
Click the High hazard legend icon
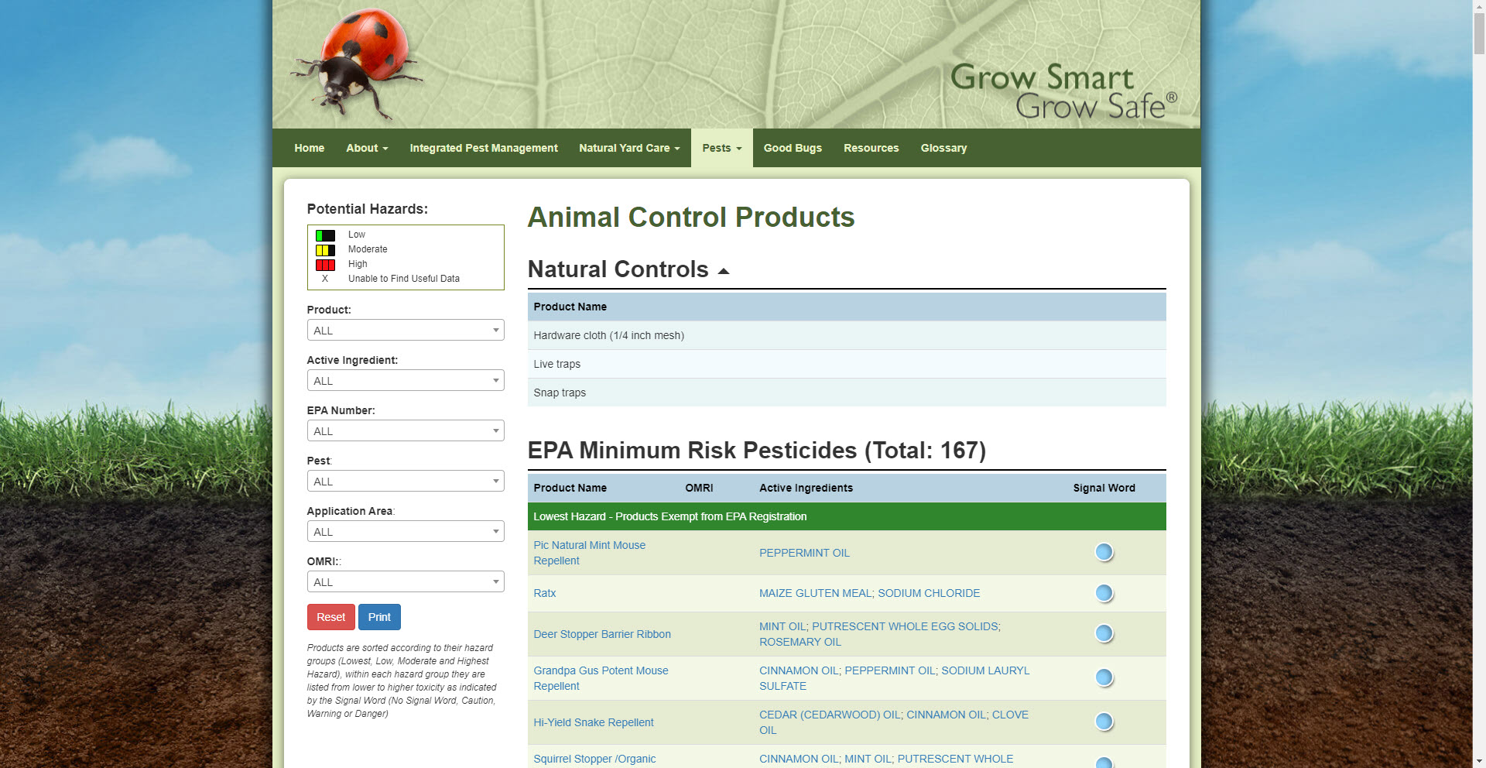(x=325, y=265)
